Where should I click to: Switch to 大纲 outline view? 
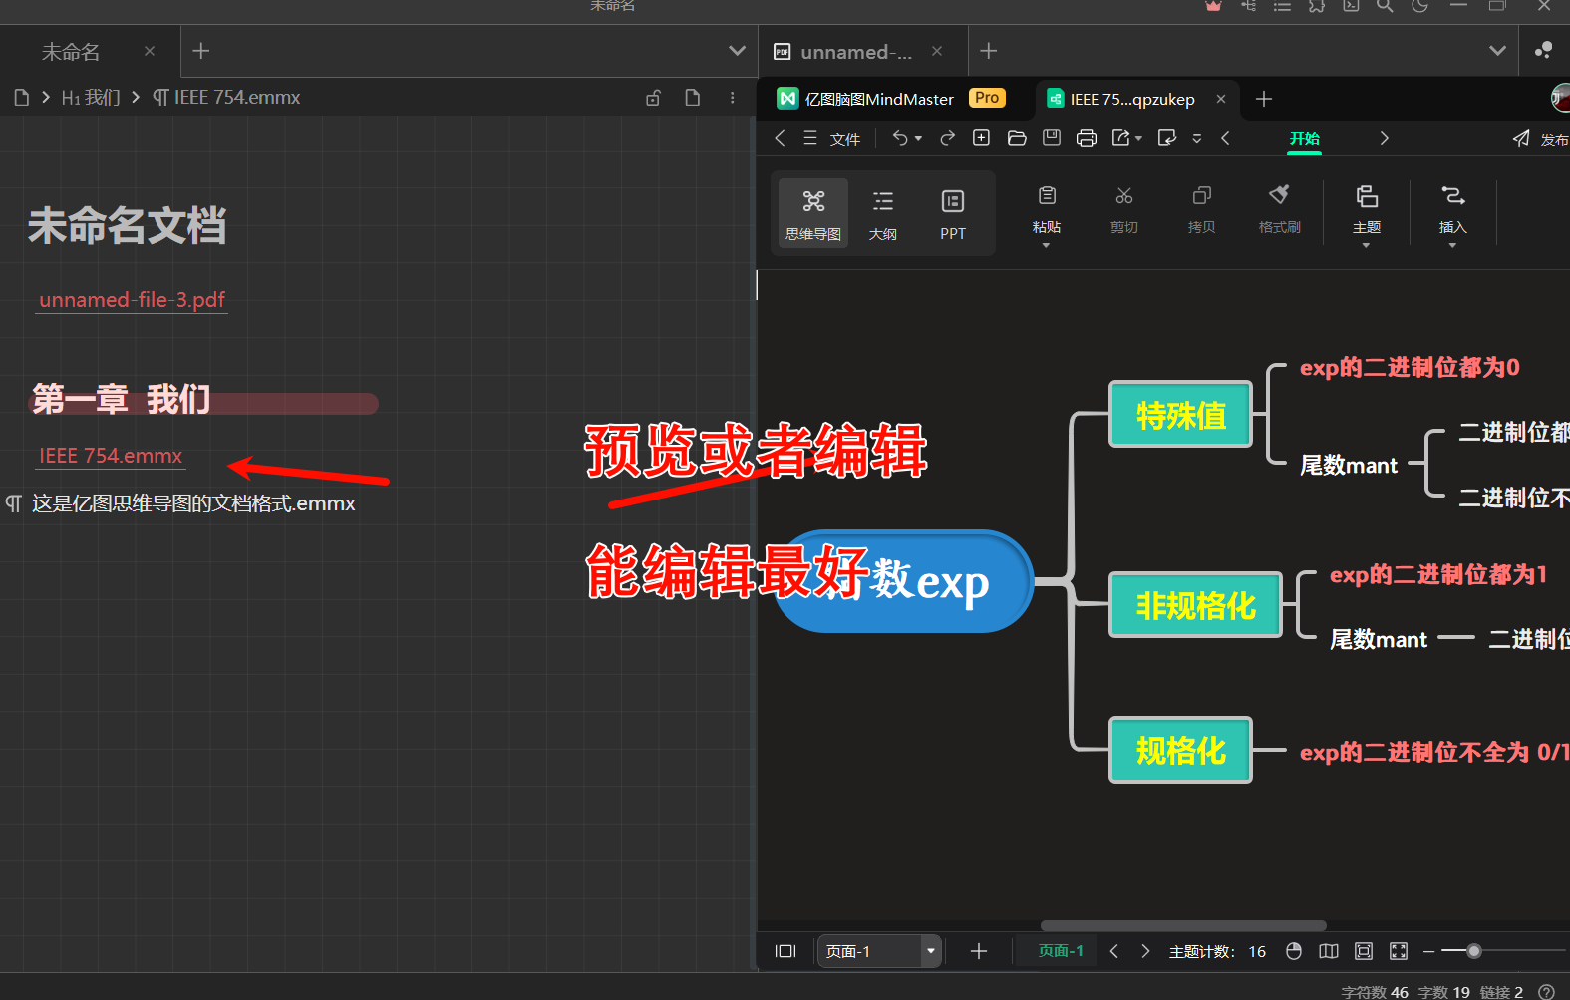coord(882,213)
